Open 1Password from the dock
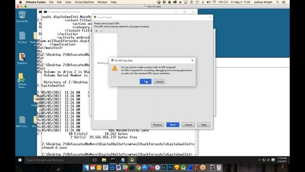Screen dimensions: 305x172 click(x=157, y=168)
